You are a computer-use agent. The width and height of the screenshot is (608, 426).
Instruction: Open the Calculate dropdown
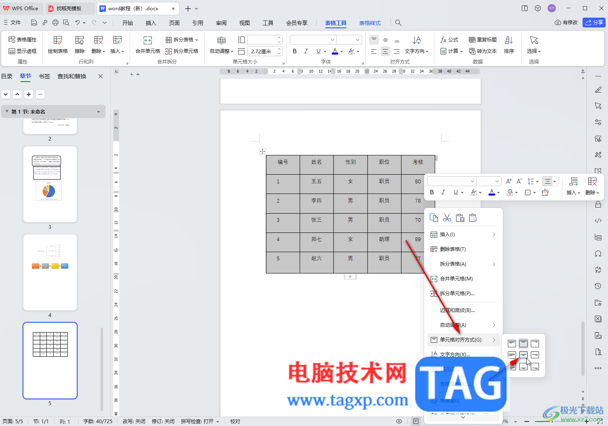tap(452, 51)
